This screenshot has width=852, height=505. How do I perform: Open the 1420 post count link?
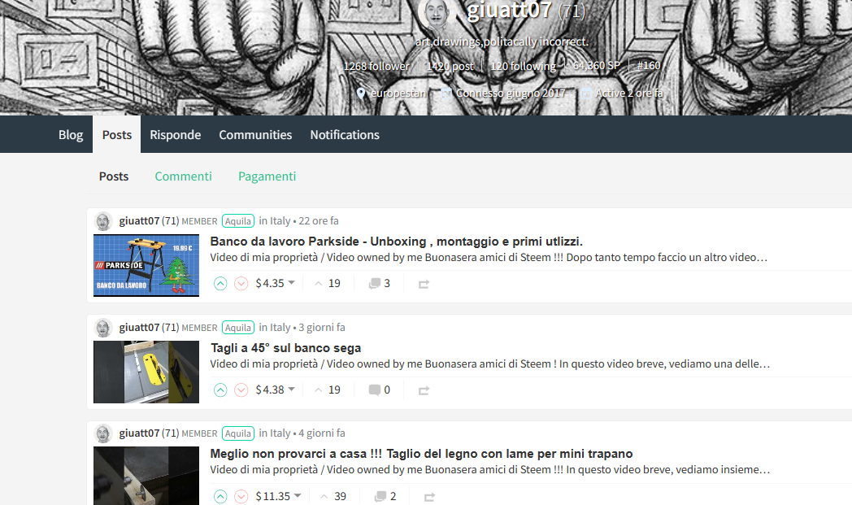click(450, 67)
